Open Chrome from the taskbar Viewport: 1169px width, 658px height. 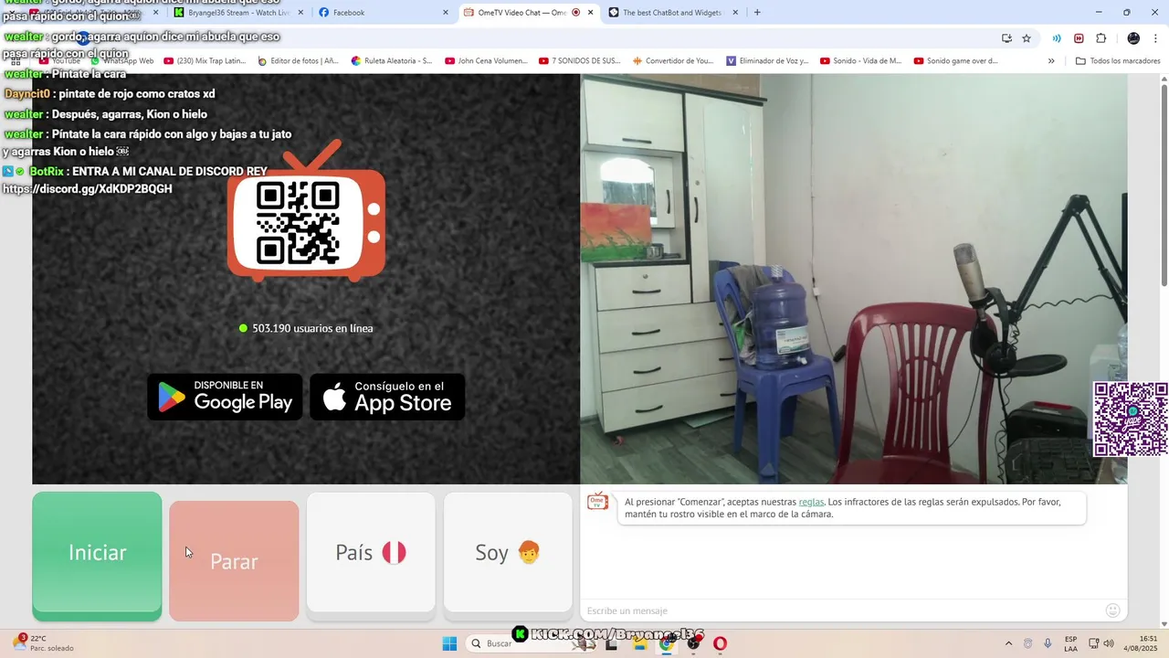click(667, 643)
